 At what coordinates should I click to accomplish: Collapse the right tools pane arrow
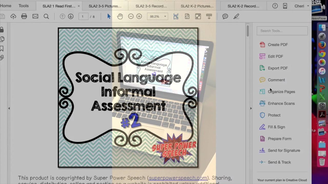[251, 108]
